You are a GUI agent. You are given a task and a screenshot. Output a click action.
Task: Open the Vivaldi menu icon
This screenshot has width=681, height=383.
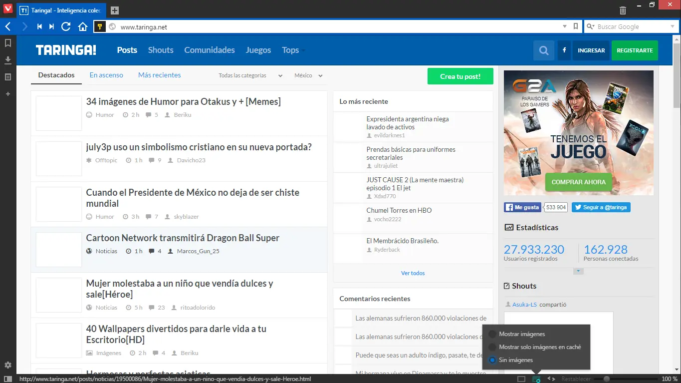click(x=8, y=9)
